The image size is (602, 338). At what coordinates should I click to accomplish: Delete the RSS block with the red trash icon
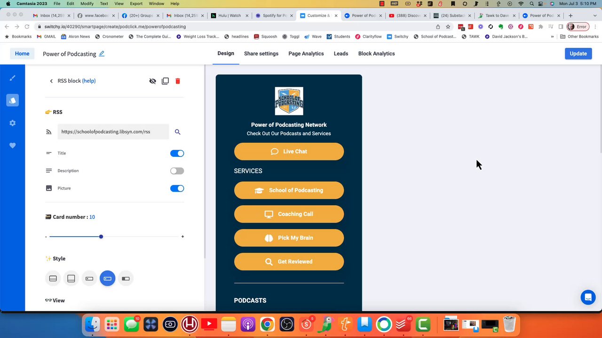point(178,81)
